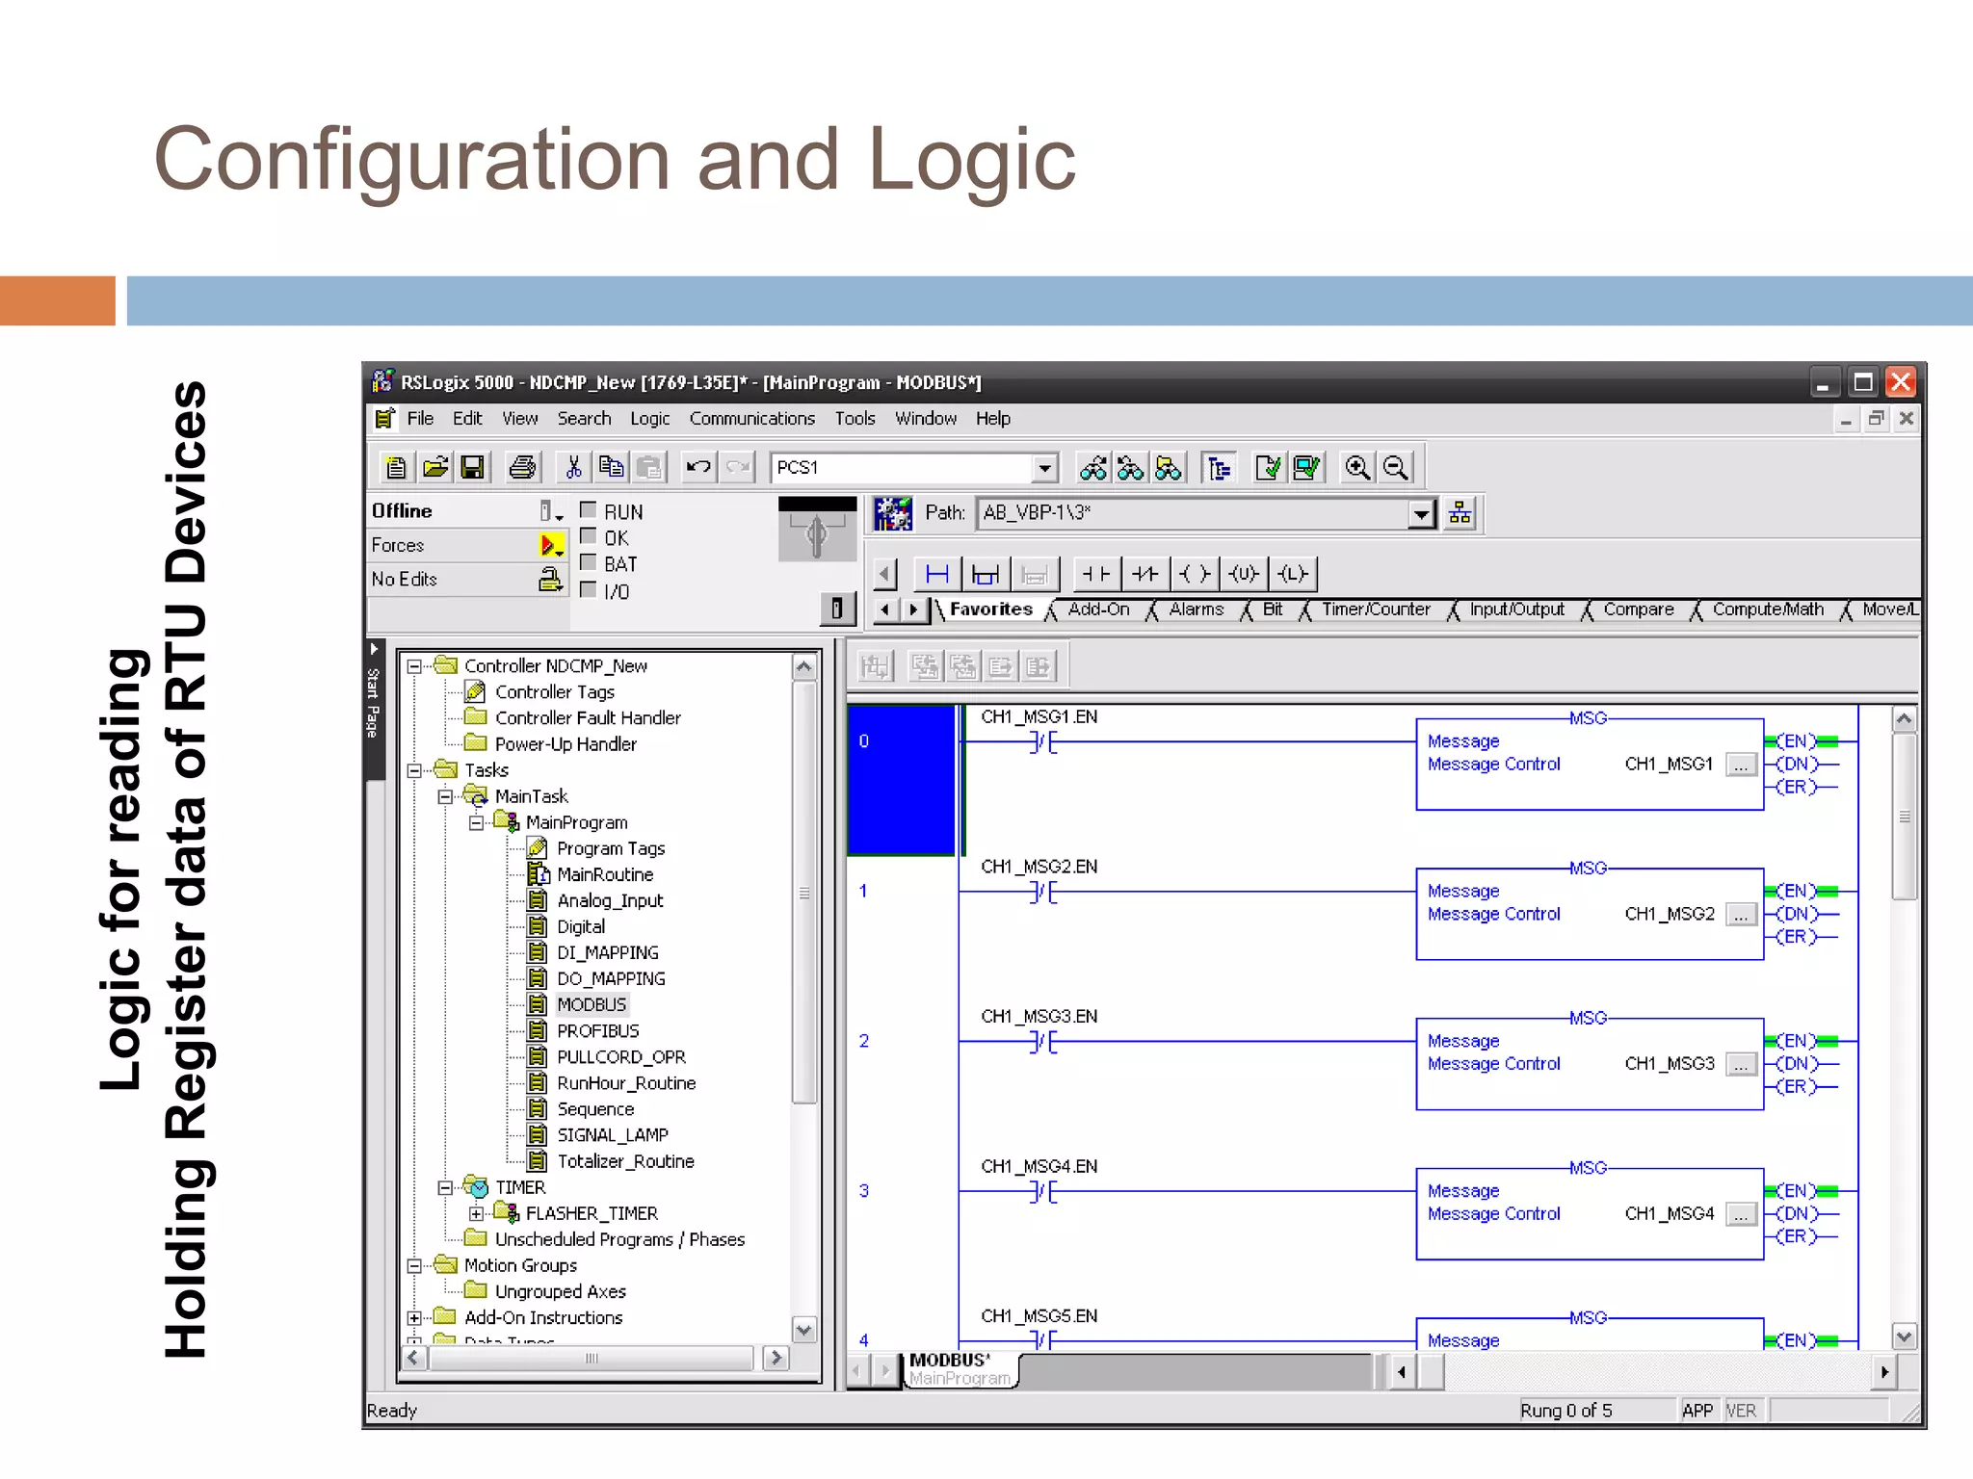Click the Redo arrow icon
The width and height of the screenshot is (1973, 1479).
pyautogui.click(x=737, y=468)
